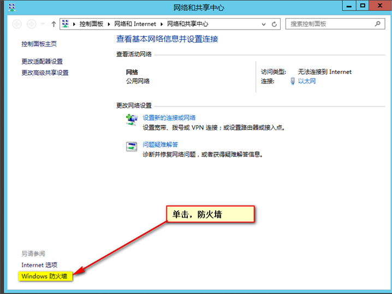Click the search magnifier icon
Screen dimensions: 392x294
377,23
